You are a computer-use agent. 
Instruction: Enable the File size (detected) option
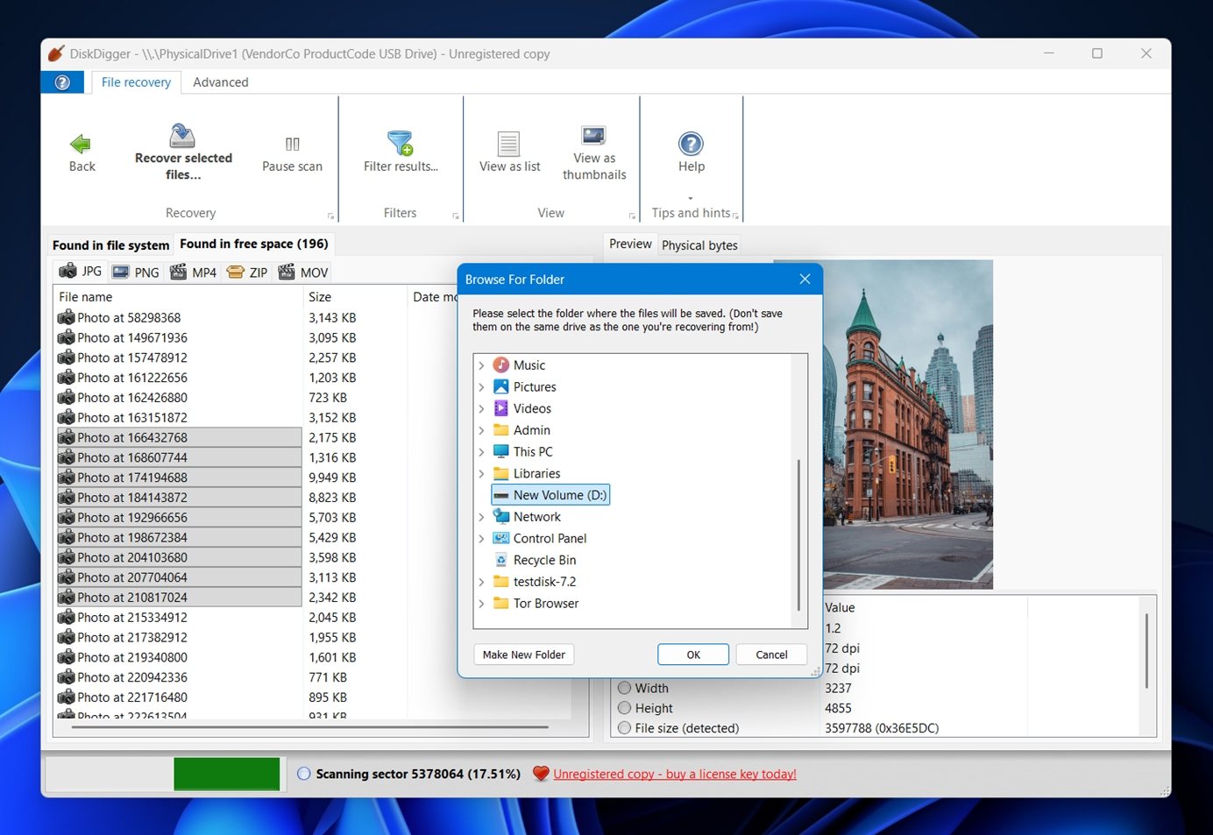click(623, 728)
